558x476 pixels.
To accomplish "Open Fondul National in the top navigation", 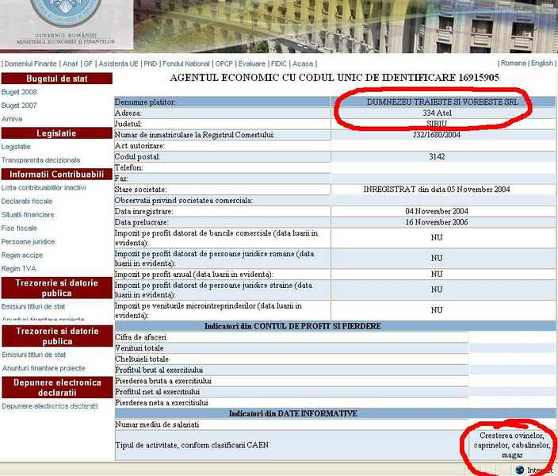I will click(x=186, y=63).
